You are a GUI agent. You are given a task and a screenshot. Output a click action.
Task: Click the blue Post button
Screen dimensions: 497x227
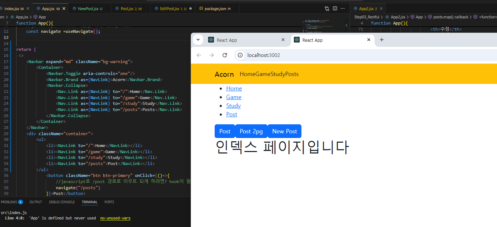click(x=225, y=131)
